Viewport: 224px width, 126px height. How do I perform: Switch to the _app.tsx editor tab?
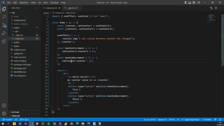[x=72, y=8]
